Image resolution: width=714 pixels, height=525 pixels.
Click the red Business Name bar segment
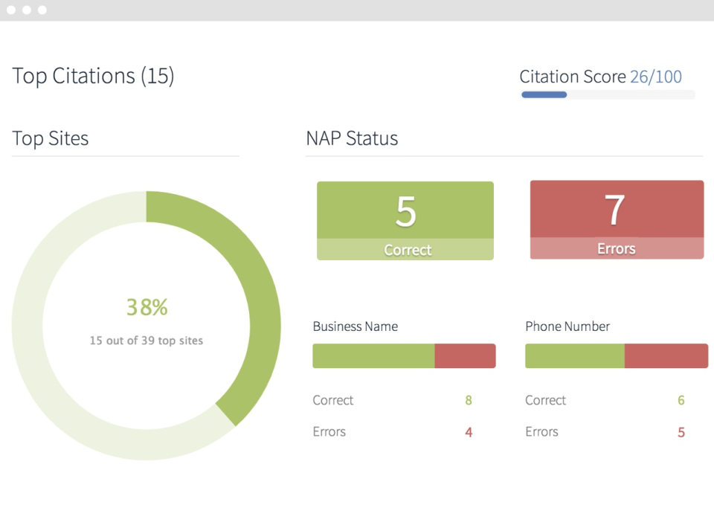coord(466,356)
